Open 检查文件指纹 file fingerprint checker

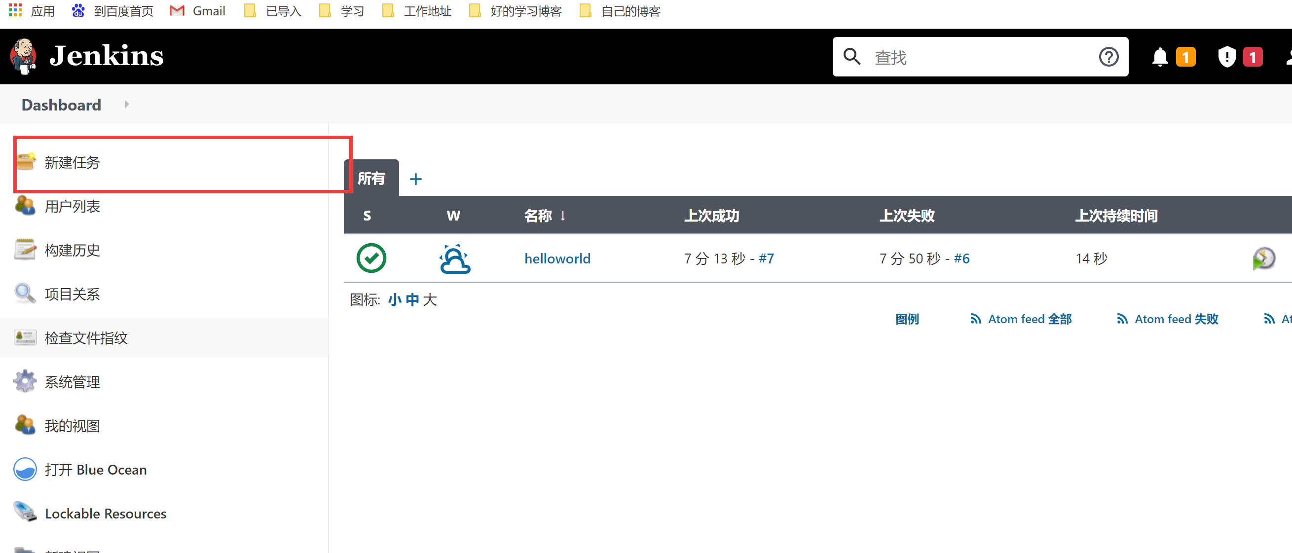[x=86, y=337]
